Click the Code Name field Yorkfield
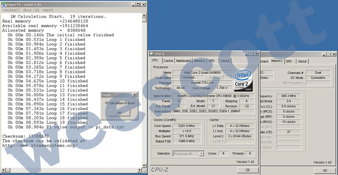The width and height of the screenshot is (338, 175). point(188,78)
